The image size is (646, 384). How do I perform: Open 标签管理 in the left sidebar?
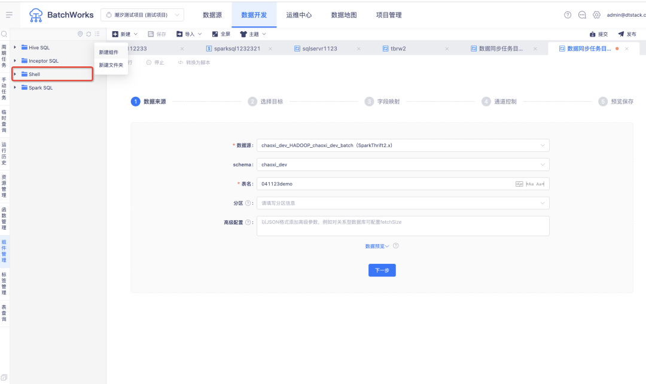click(x=4, y=284)
